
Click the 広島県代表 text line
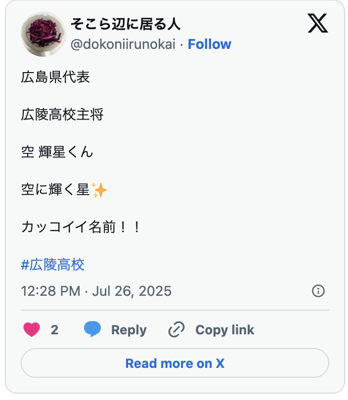click(55, 77)
